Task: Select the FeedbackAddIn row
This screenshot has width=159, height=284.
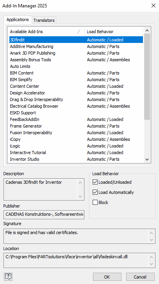Action: coord(76,119)
